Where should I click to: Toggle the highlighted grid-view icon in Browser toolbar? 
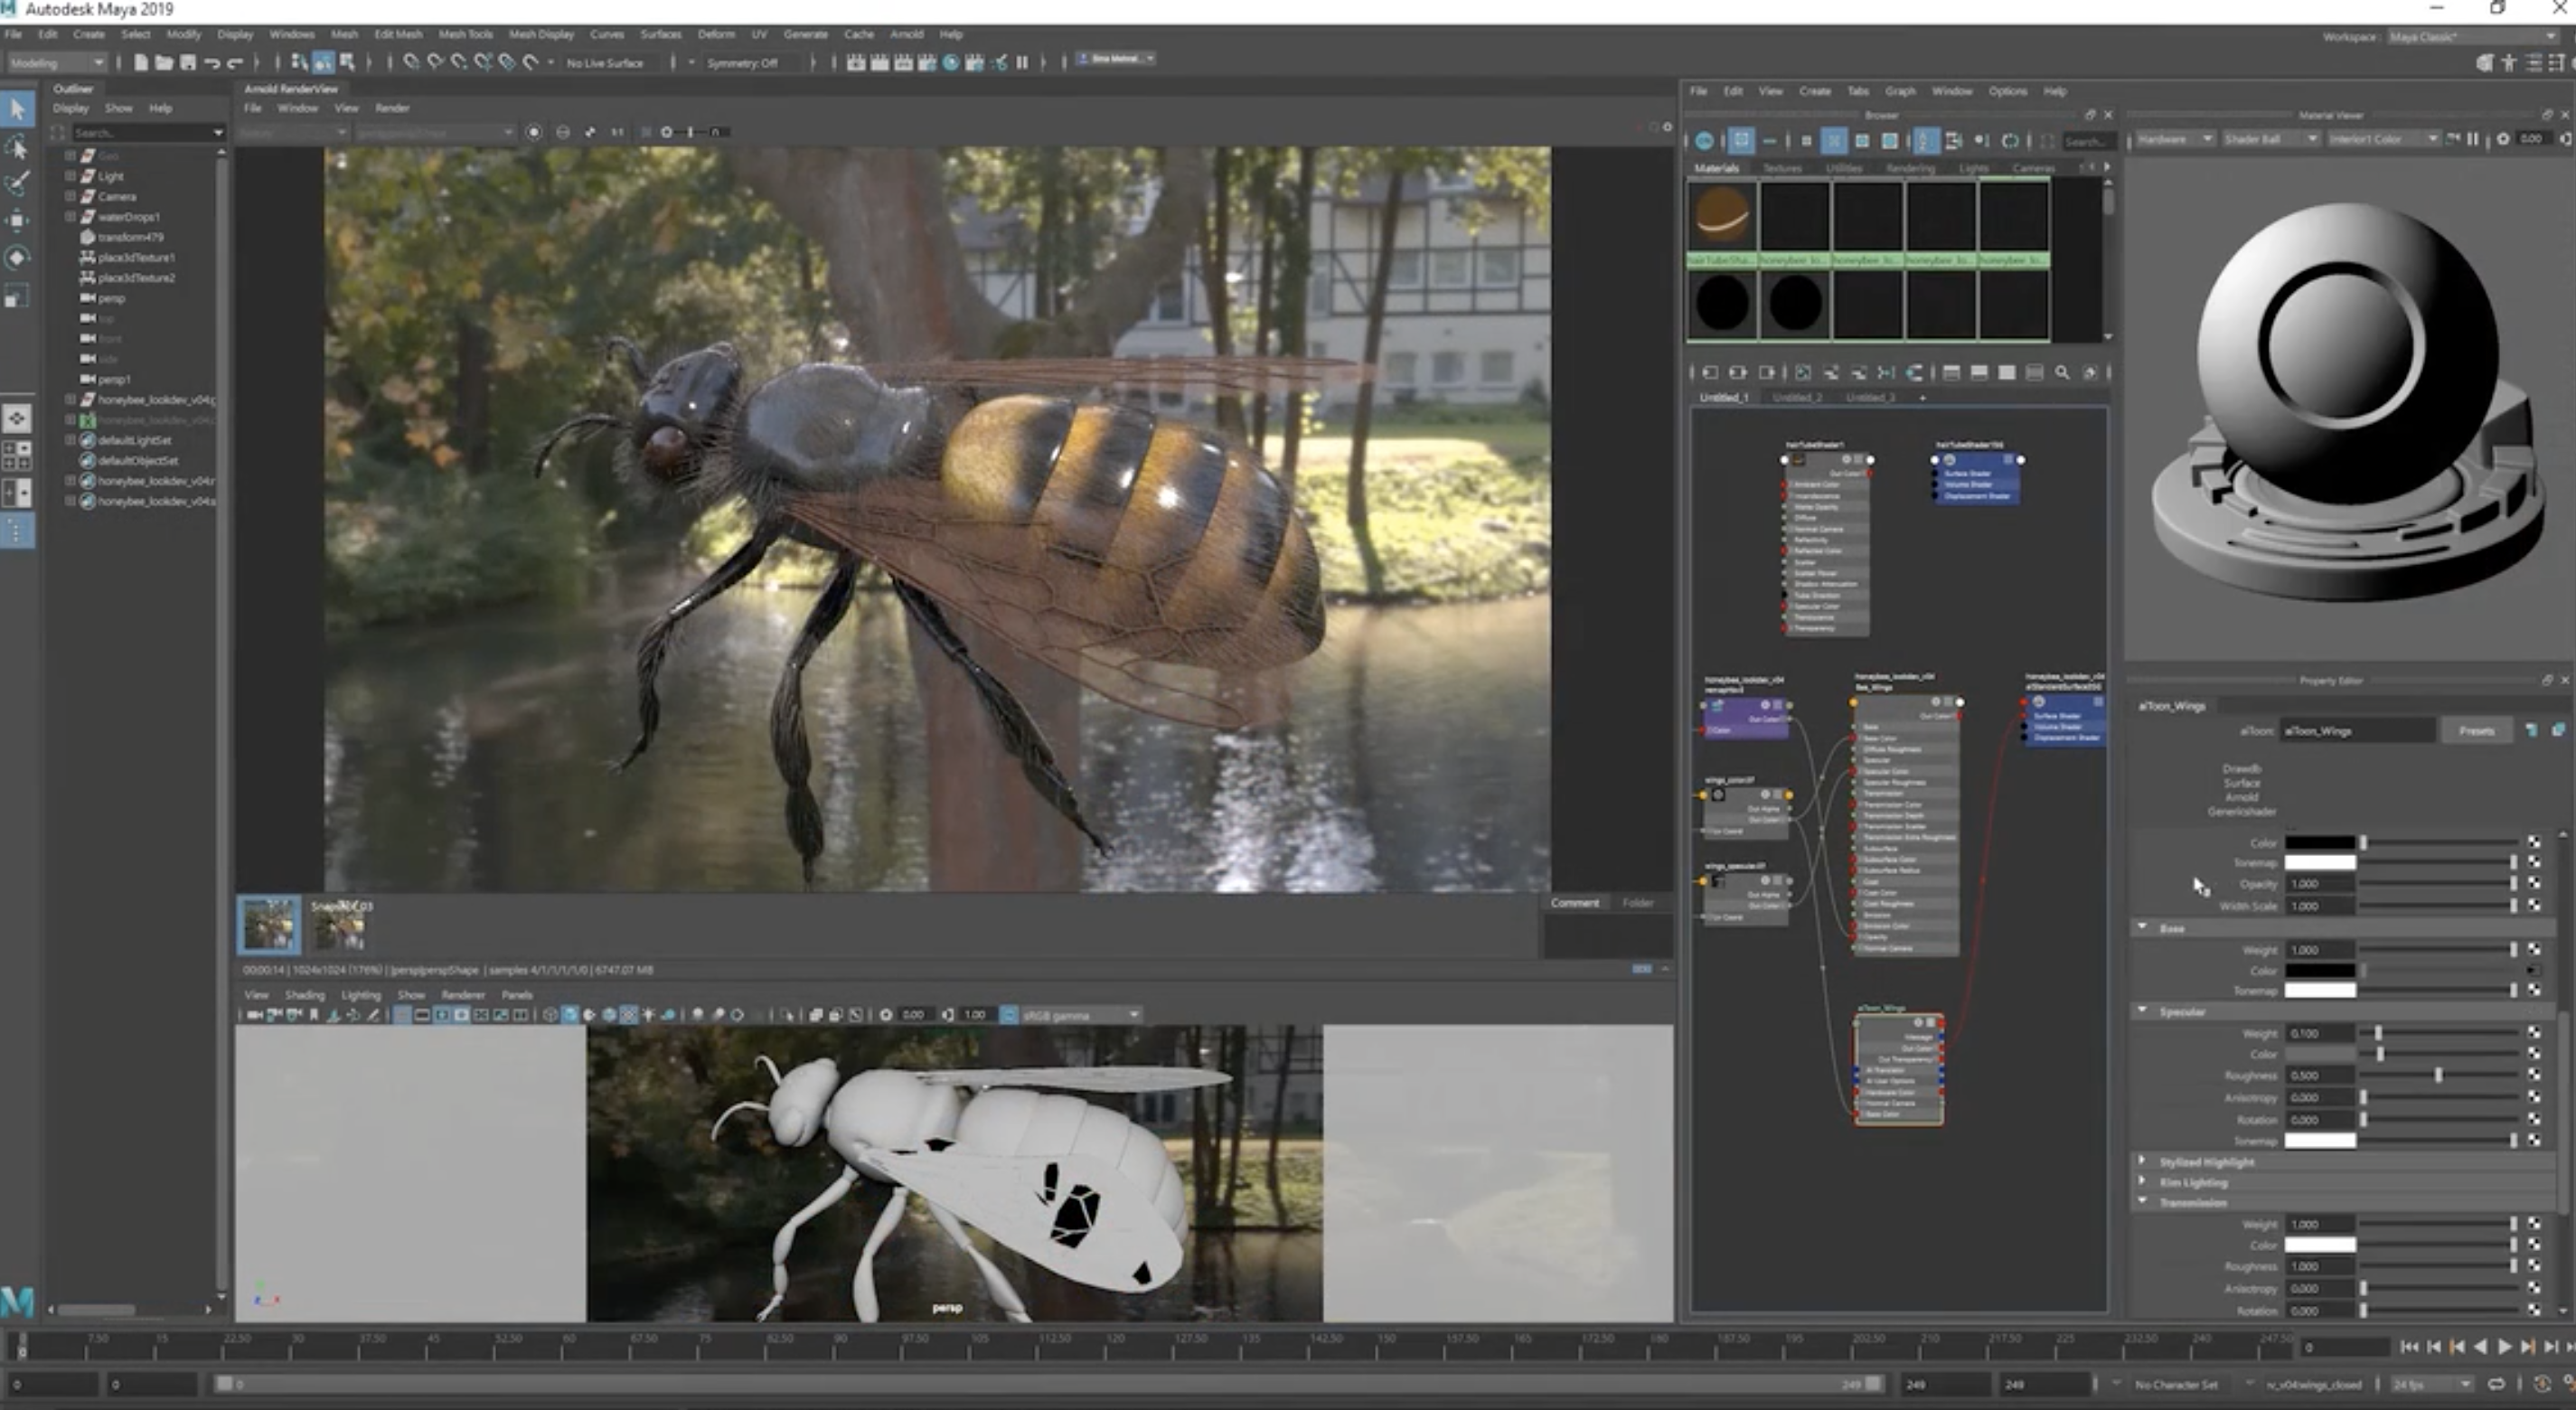point(1833,141)
